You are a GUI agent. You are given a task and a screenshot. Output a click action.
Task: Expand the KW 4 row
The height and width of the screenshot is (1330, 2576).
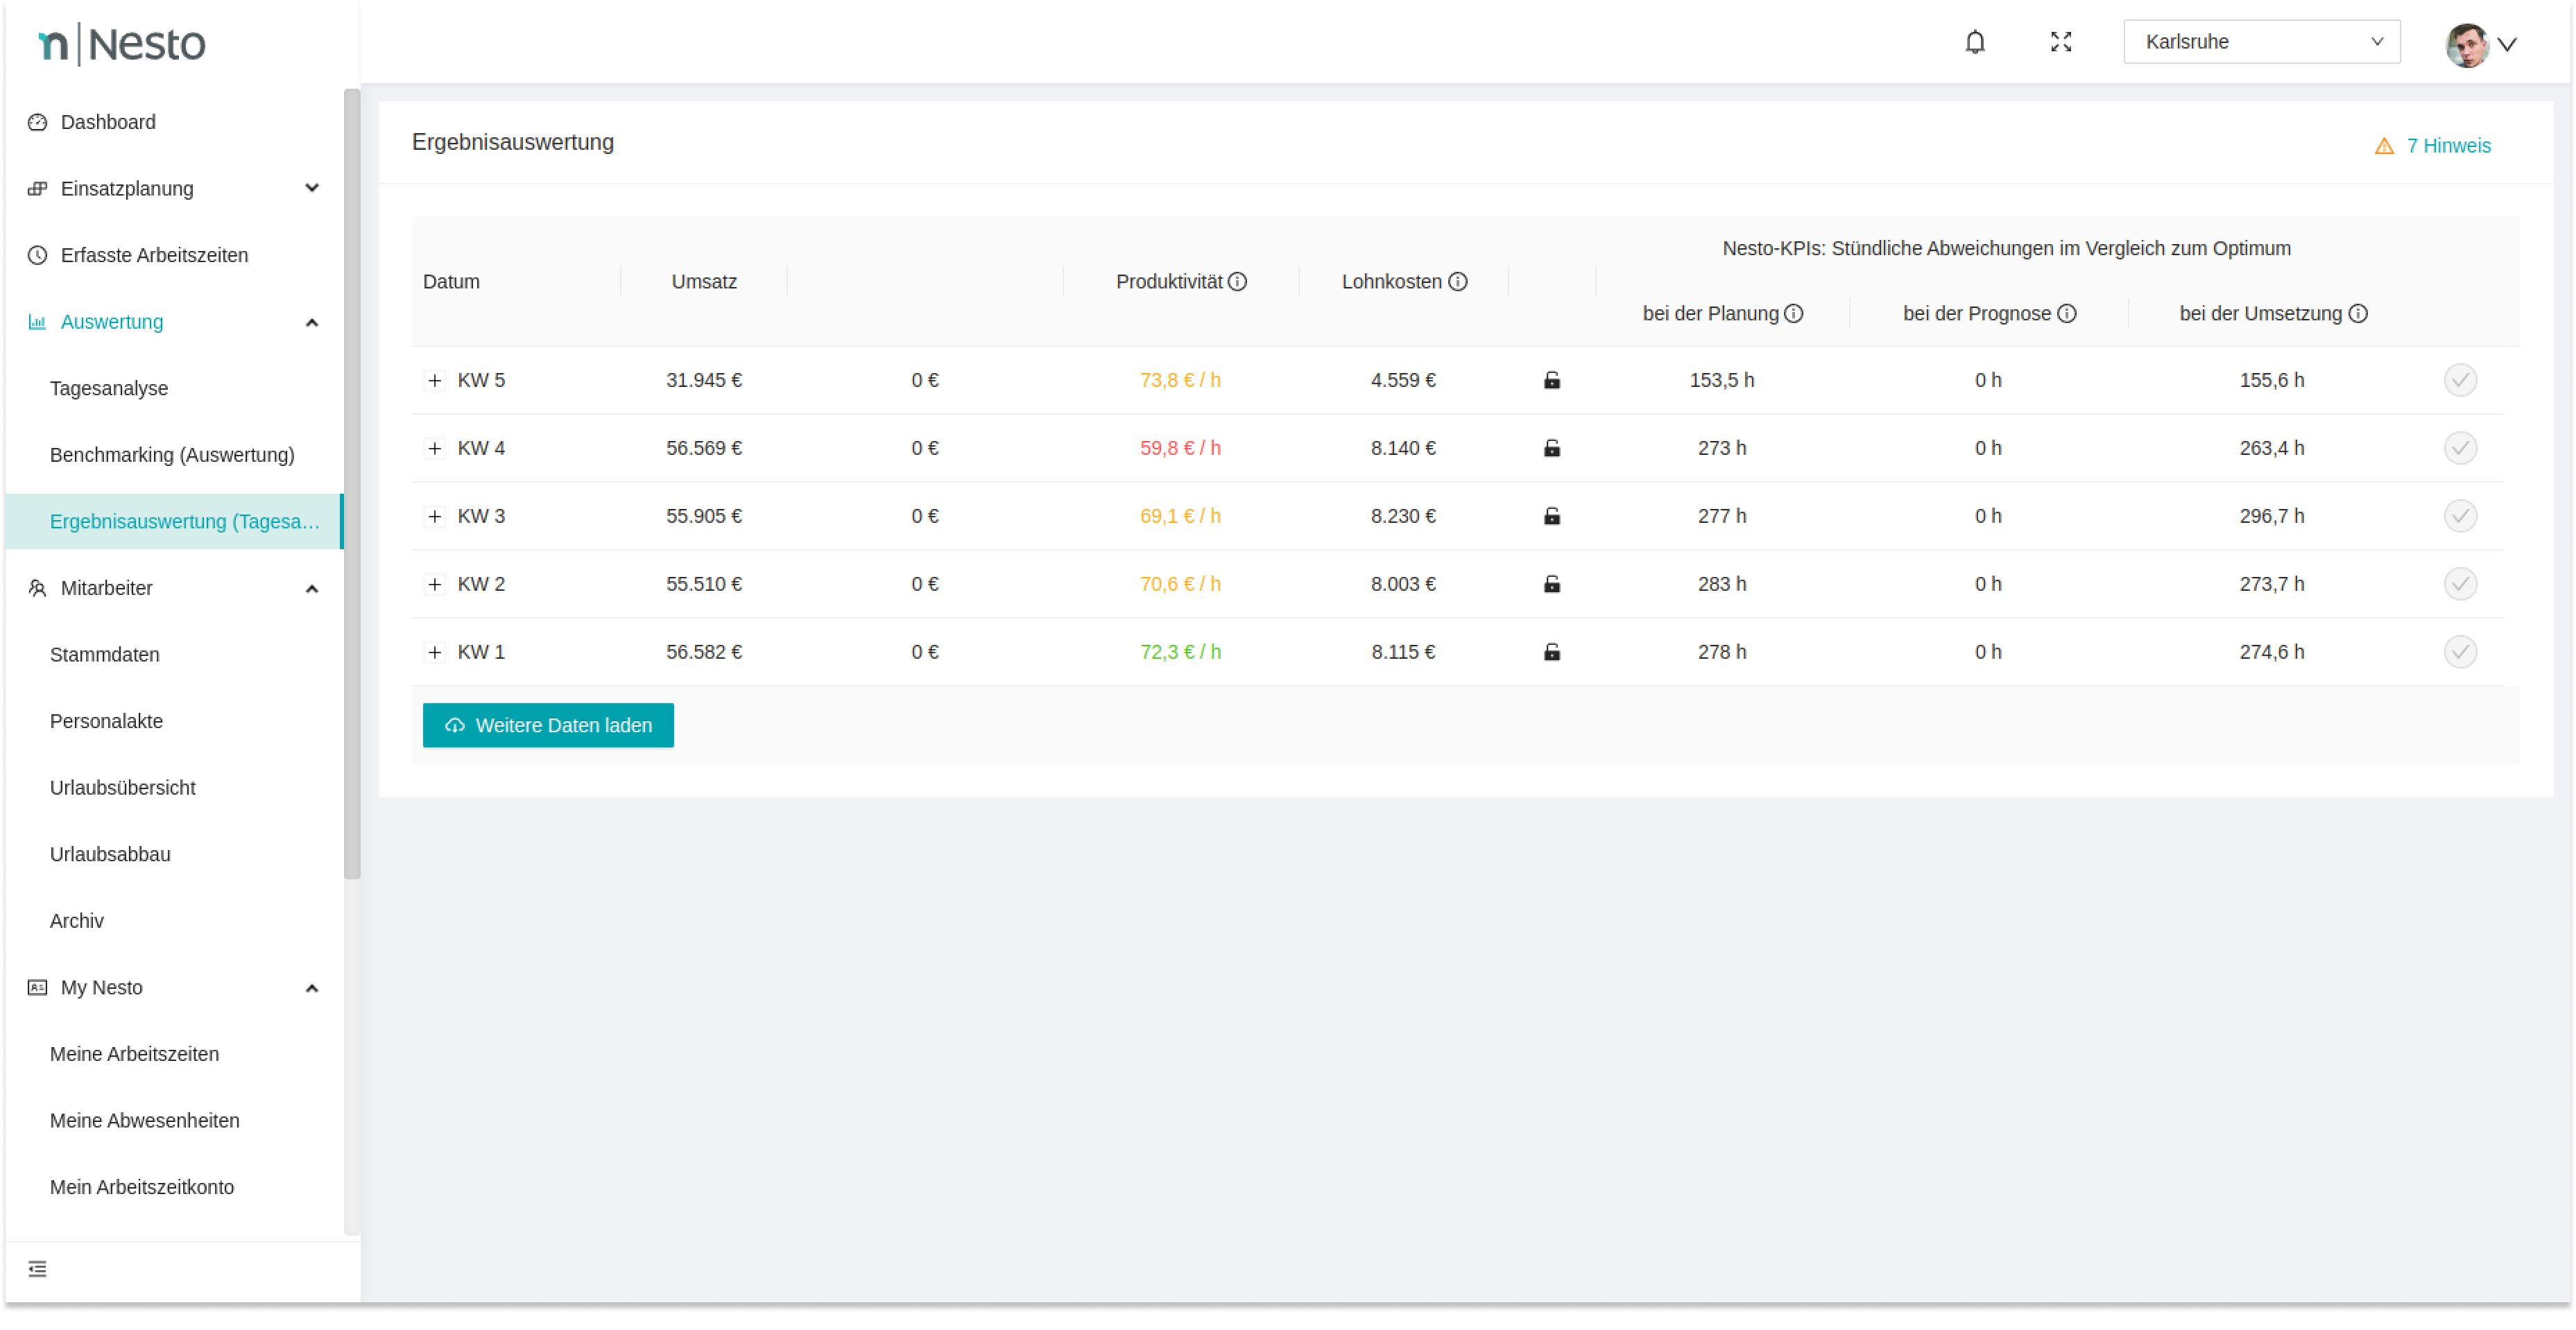coord(434,449)
